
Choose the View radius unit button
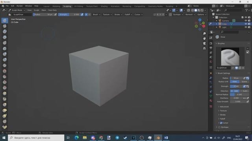(235, 82)
